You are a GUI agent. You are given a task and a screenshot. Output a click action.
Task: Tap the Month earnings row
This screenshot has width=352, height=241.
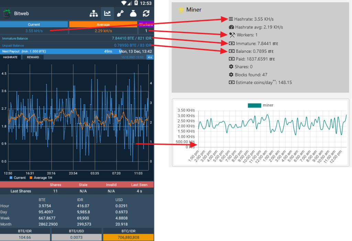click(77, 224)
